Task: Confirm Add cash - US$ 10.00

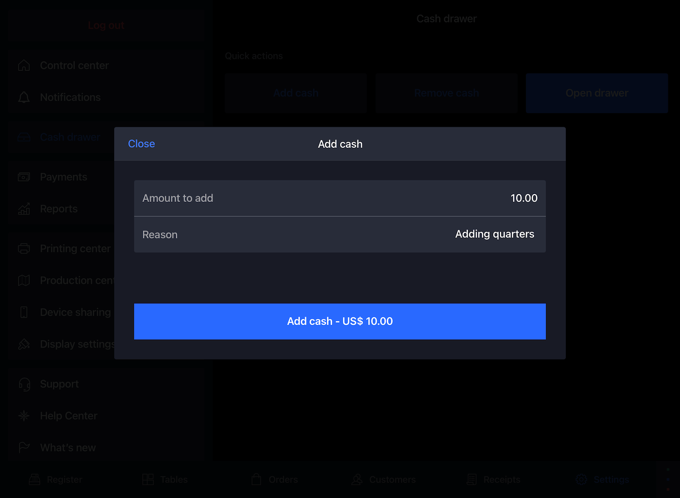Action: [340, 321]
